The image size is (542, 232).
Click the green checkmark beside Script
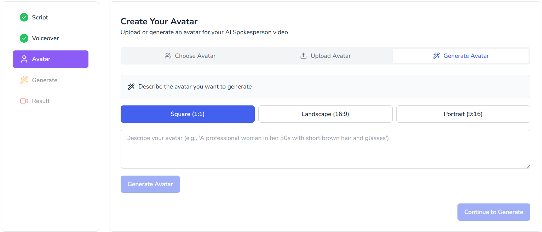[x=24, y=17]
